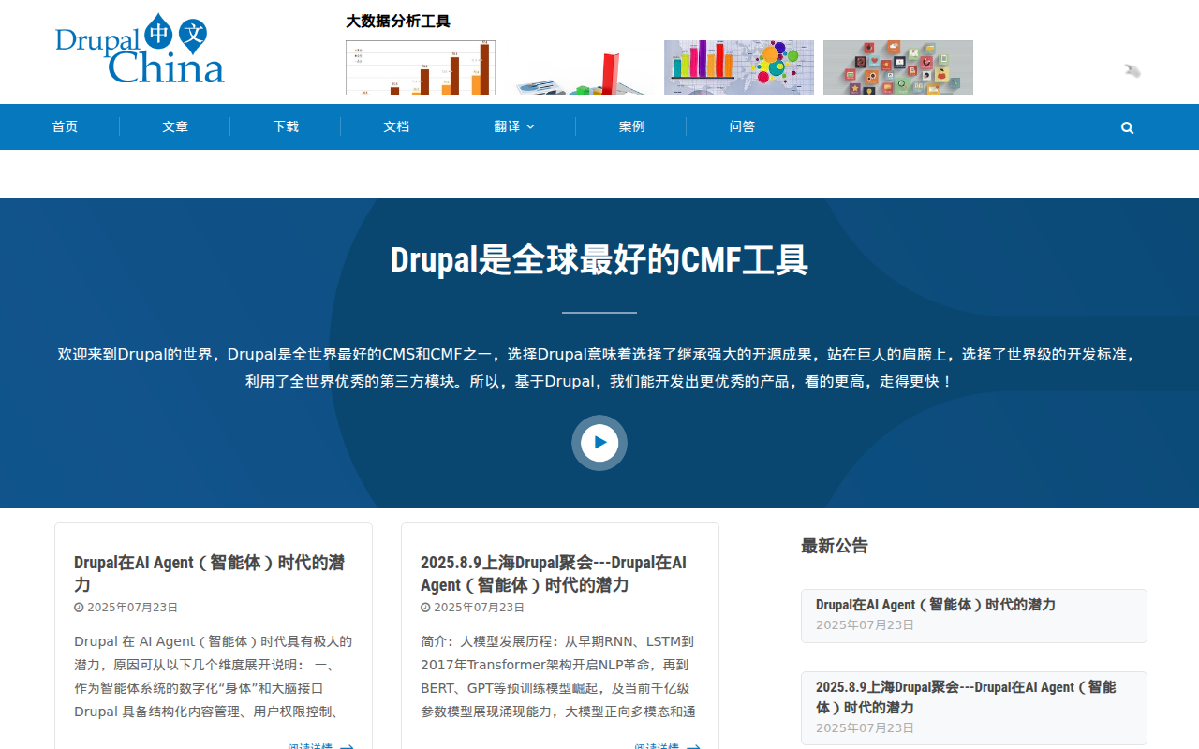Open article 2025.8.9上海Drupal聚会 card title
Image resolution: width=1199 pixels, height=749 pixels.
click(554, 573)
